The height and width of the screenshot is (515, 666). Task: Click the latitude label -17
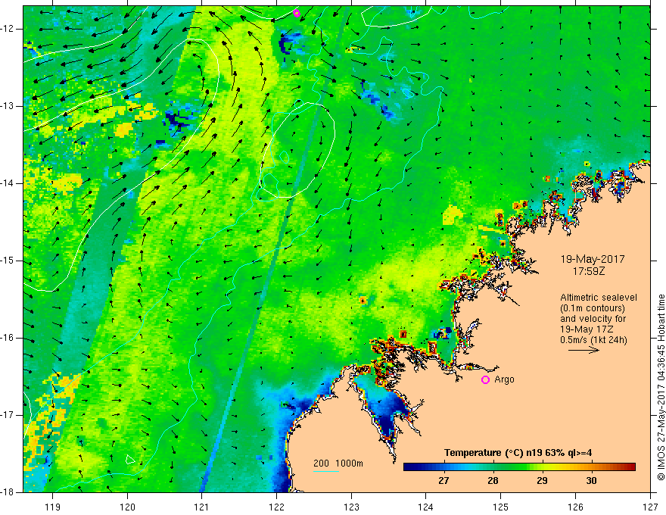click(x=8, y=415)
